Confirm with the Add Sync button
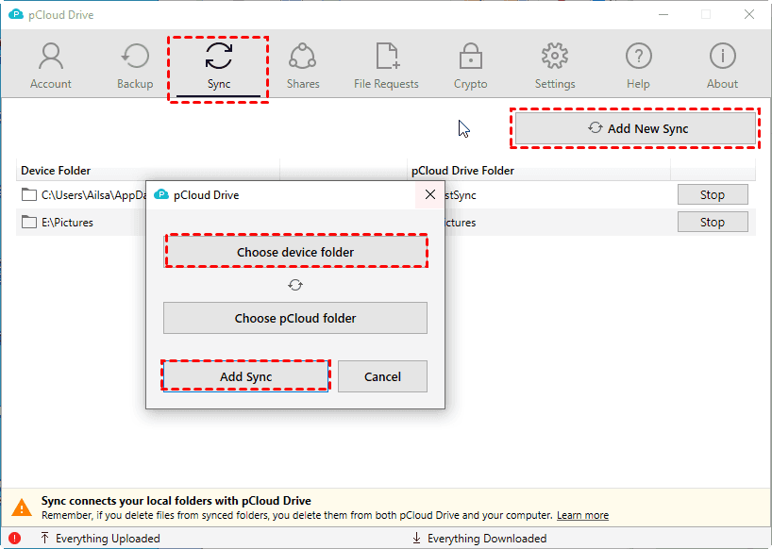The image size is (772, 549). (x=245, y=376)
